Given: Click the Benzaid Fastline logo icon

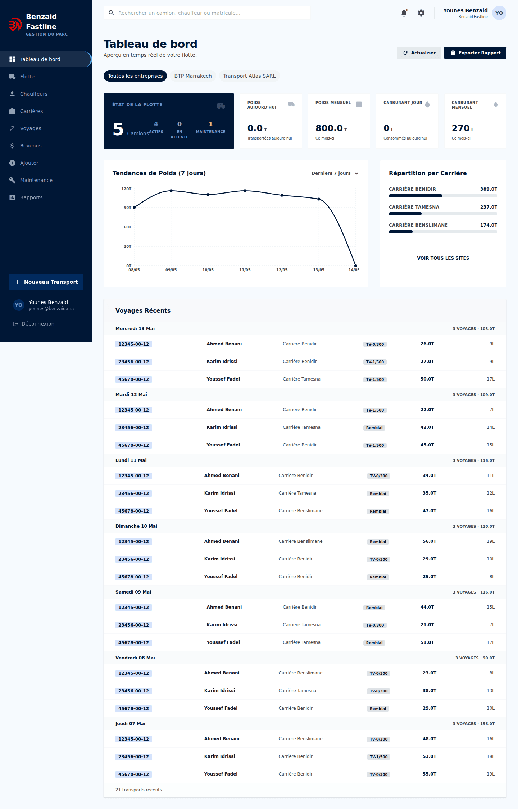Looking at the screenshot, I should coord(15,24).
